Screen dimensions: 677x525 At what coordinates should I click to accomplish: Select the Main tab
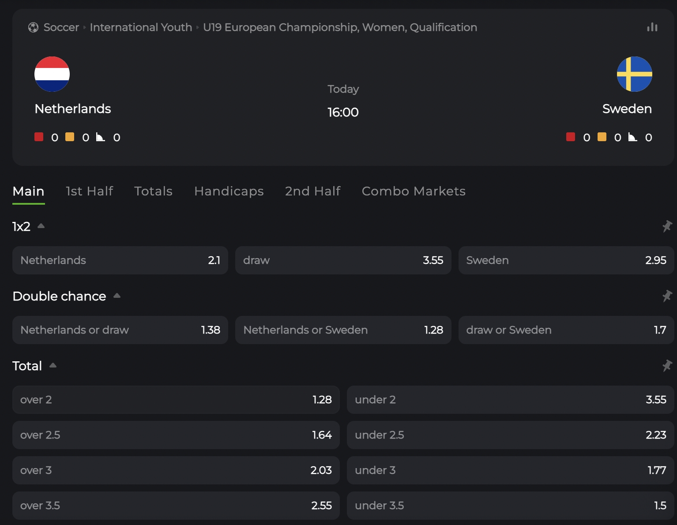(28, 191)
